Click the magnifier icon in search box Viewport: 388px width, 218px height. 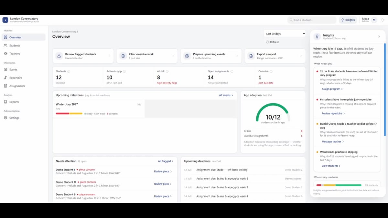tap(291, 20)
